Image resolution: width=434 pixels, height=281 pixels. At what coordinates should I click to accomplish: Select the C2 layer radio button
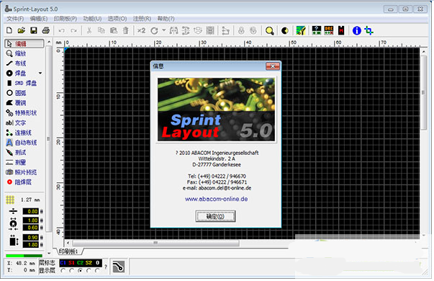point(80,270)
